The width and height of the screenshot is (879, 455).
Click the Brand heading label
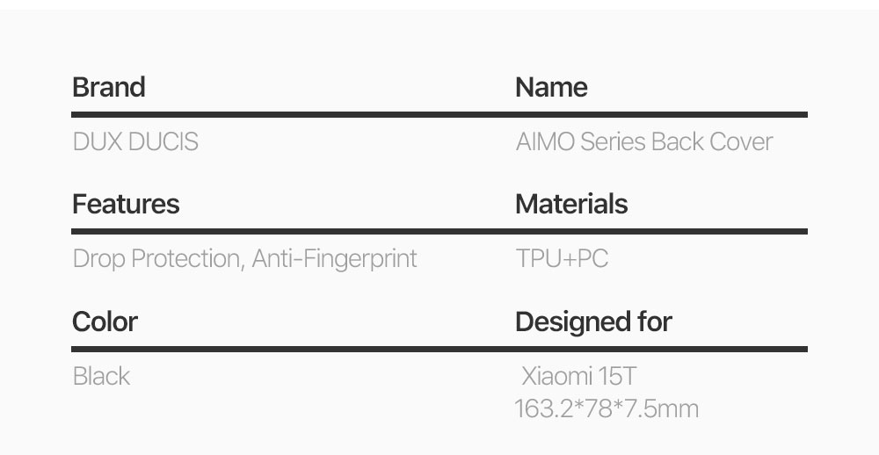pyautogui.click(x=108, y=87)
